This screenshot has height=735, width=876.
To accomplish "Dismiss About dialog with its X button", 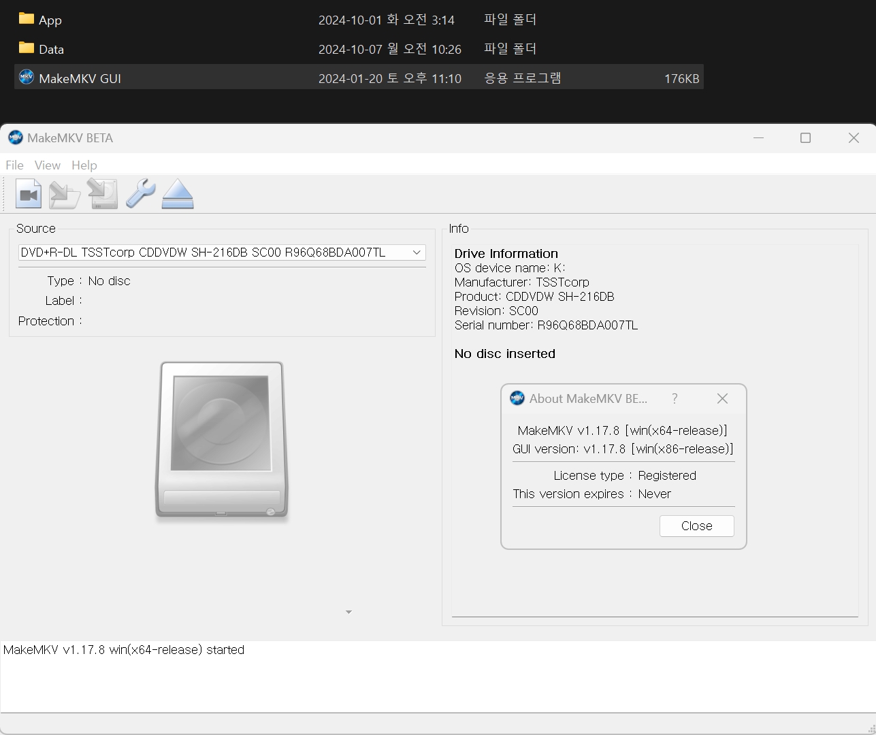I will 722,399.
